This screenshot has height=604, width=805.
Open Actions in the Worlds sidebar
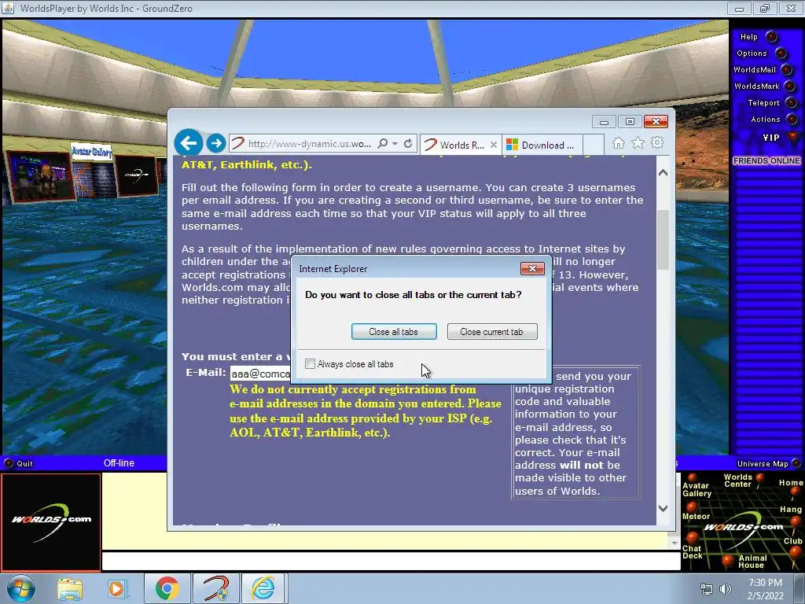click(774, 120)
